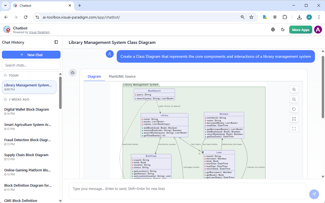325x203 pixels.
Task: Open the Digital Wallet Block Diagram chat
Action: tap(26, 111)
